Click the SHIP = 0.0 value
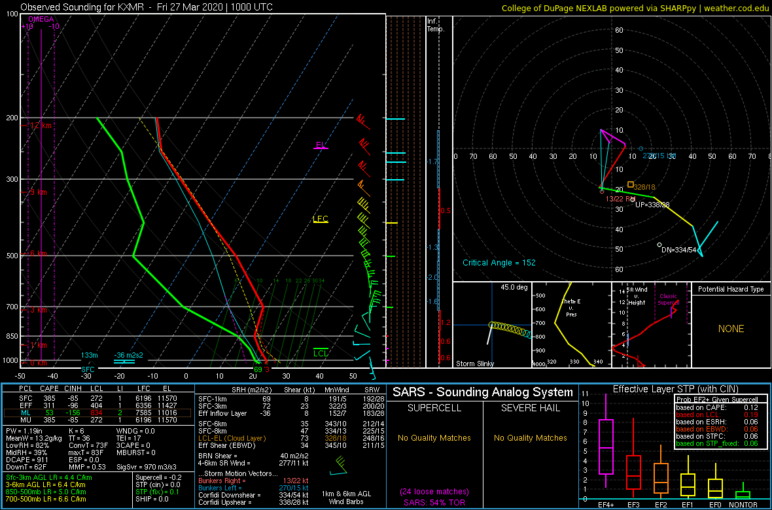Image resolution: width=772 pixels, height=510 pixels. coord(152,498)
